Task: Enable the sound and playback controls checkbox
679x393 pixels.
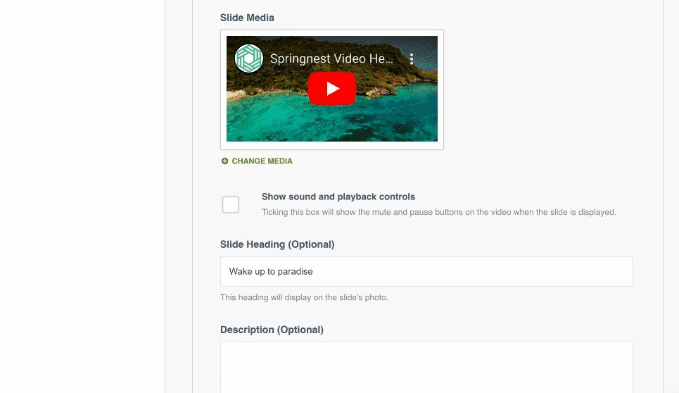Action: [231, 205]
